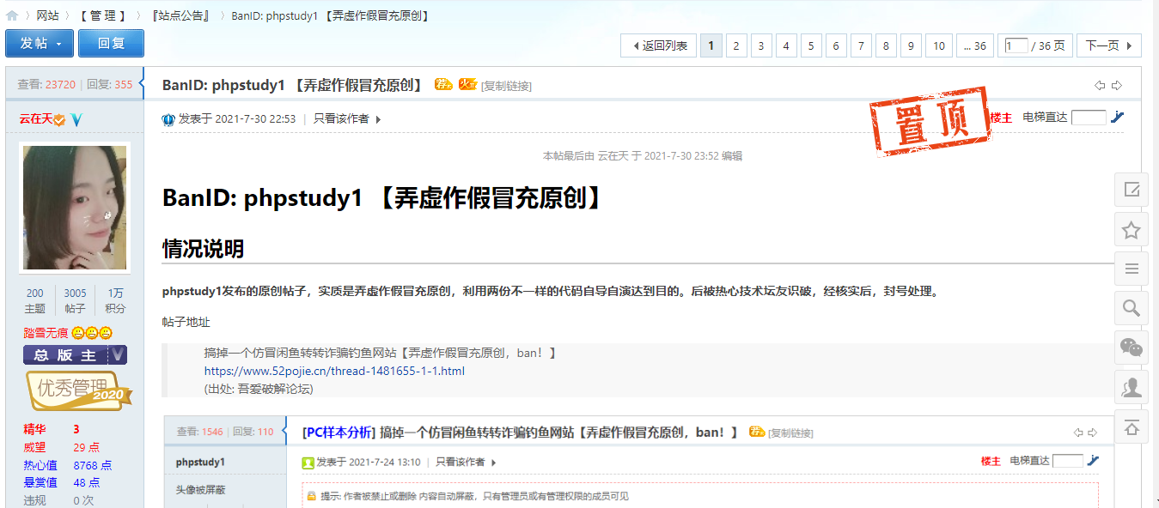Open the 发帖 dropdown button
1159x508 pixels.
tap(40, 44)
